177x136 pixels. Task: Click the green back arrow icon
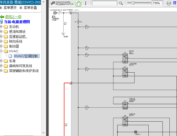pyautogui.click(x=2, y=17)
